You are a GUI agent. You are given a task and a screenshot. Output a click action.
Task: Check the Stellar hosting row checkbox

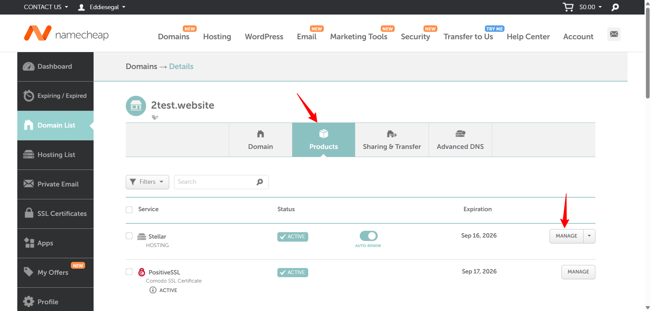click(x=129, y=236)
